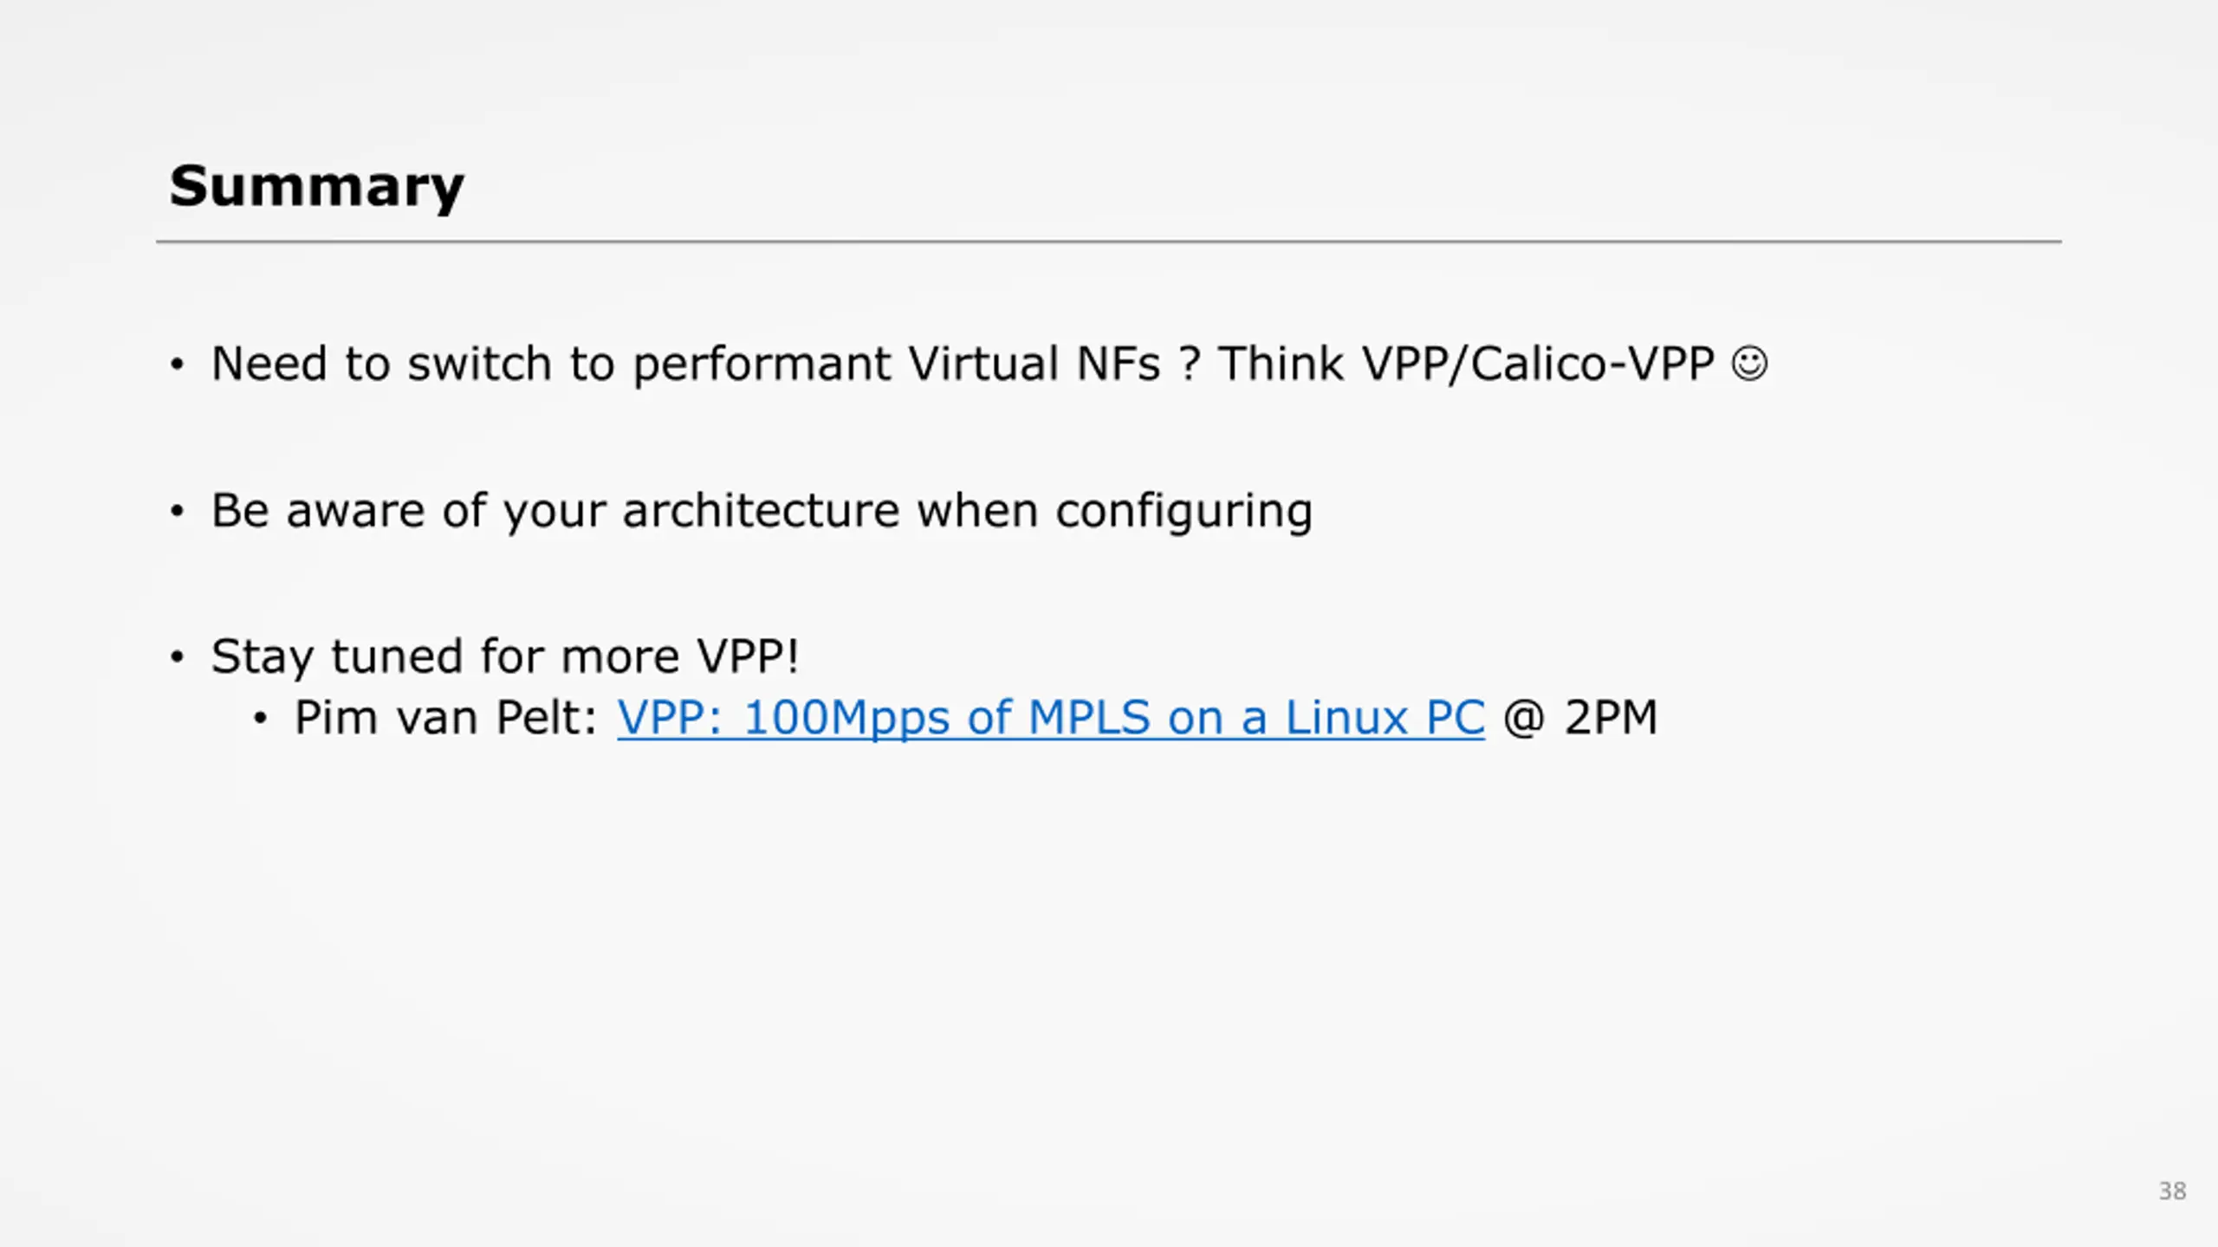Image resolution: width=2218 pixels, height=1247 pixels.
Task: Click the phrase 'Think VPP/Calico-VPP'
Action: click(1466, 364)
